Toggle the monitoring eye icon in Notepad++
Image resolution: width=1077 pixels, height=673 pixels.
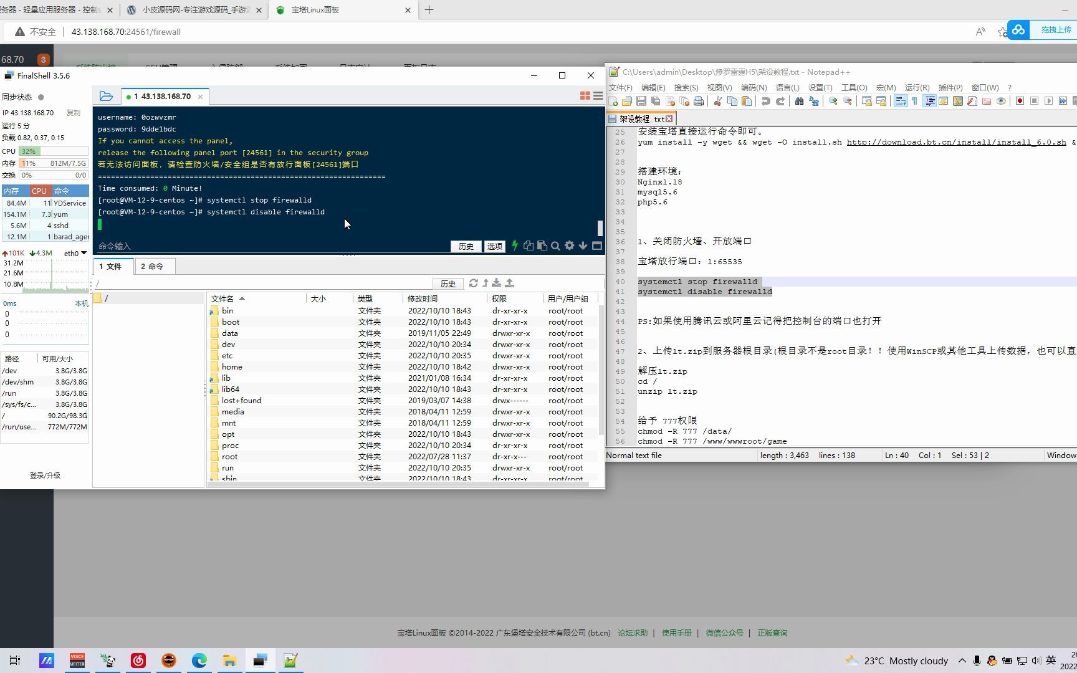click(x=1001, y=101)
